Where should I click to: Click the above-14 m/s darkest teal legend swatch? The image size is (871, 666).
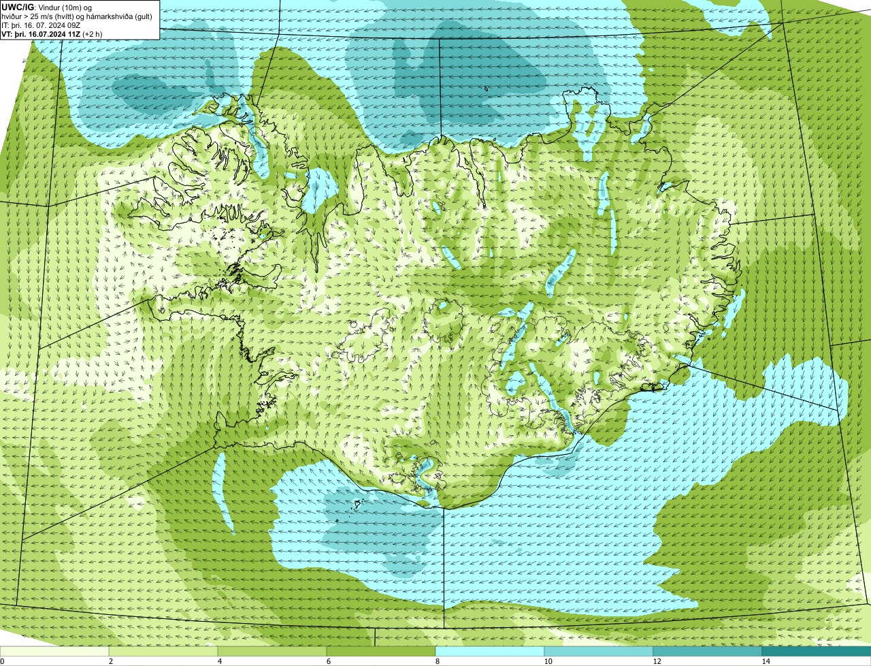click(817, 652)
